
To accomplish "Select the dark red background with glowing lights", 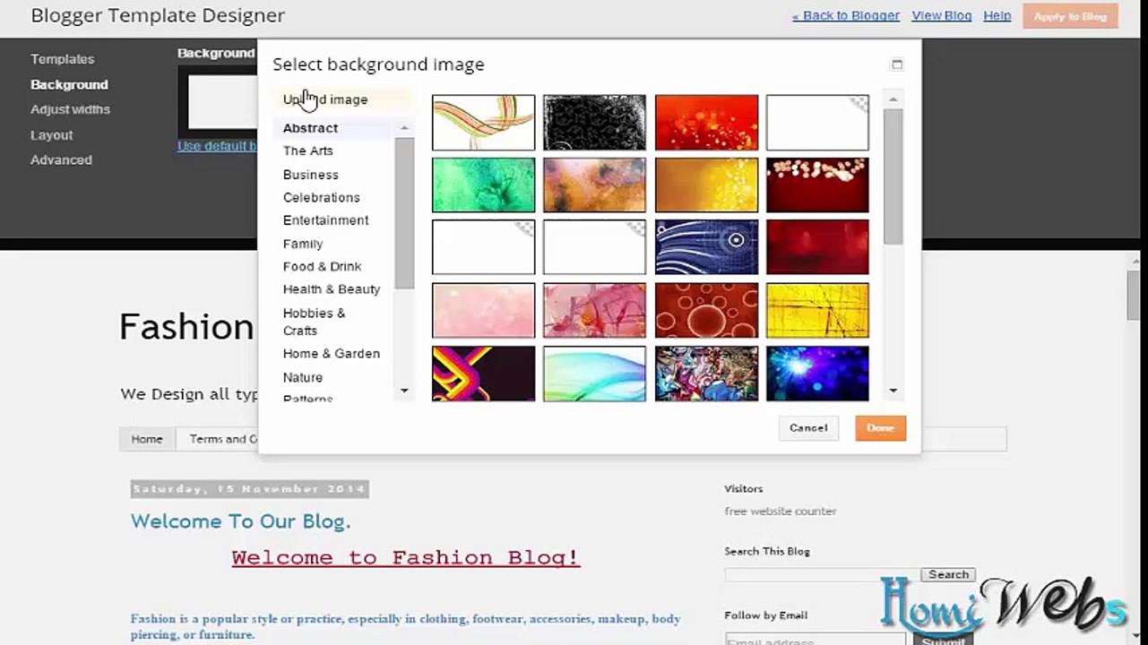I will (x=817, y=185).
